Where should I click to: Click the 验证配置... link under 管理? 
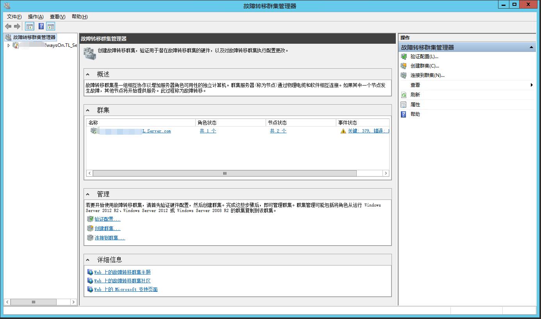[x=107, y=219]
